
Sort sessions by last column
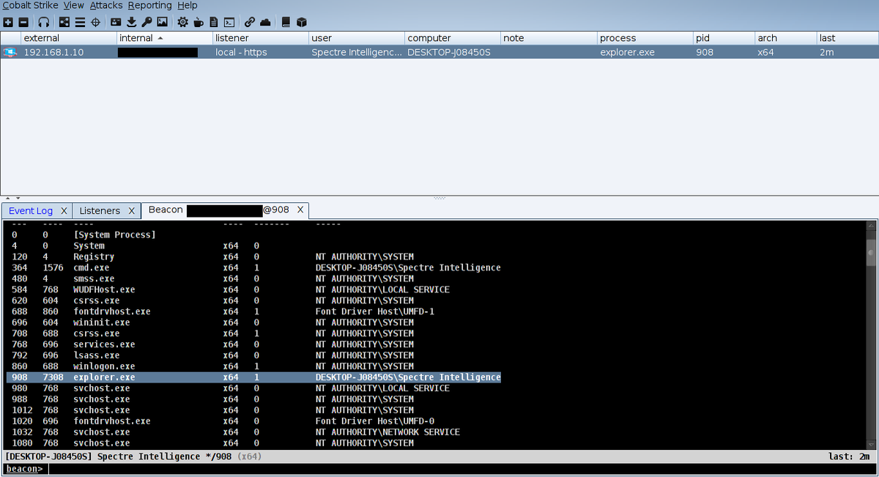pyautogui.click(x=848, y=37)
